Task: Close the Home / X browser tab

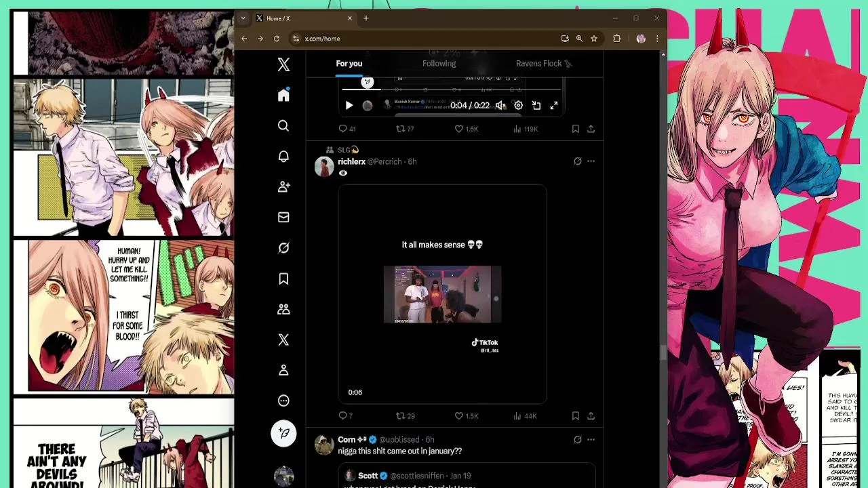Action: pos(350,18)
